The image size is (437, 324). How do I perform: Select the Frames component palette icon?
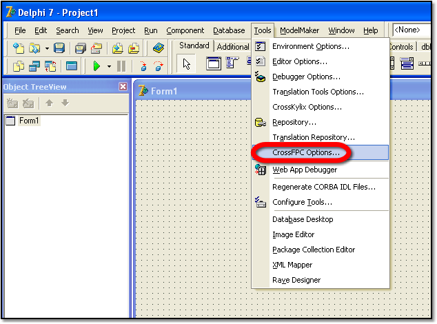coord(214,63)
